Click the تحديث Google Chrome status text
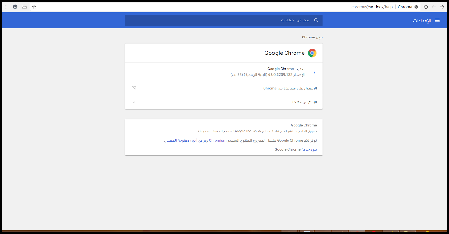The height and width of the screenshot is (234, 449). pos(286,69)
